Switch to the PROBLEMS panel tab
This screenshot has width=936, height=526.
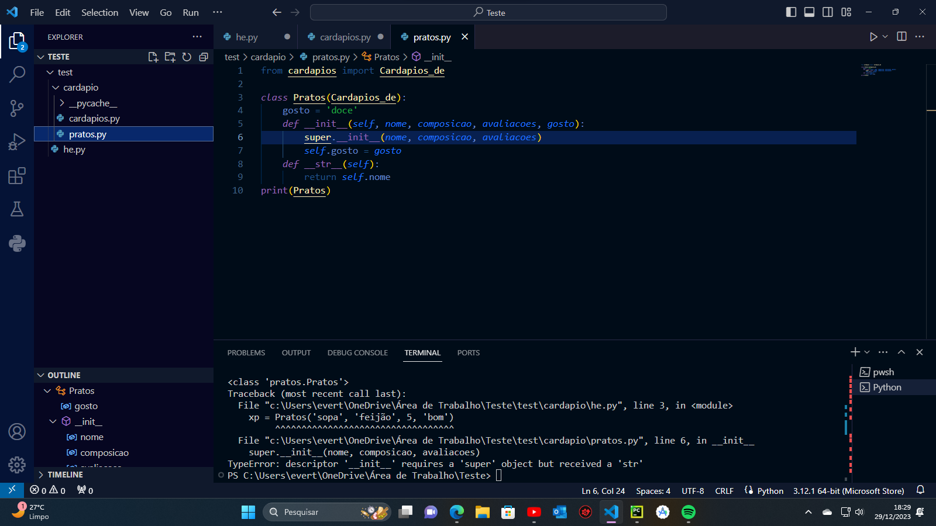[246, 352]
